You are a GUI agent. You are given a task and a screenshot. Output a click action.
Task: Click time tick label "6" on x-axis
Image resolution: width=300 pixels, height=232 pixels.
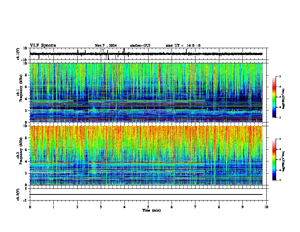point(172,207)
